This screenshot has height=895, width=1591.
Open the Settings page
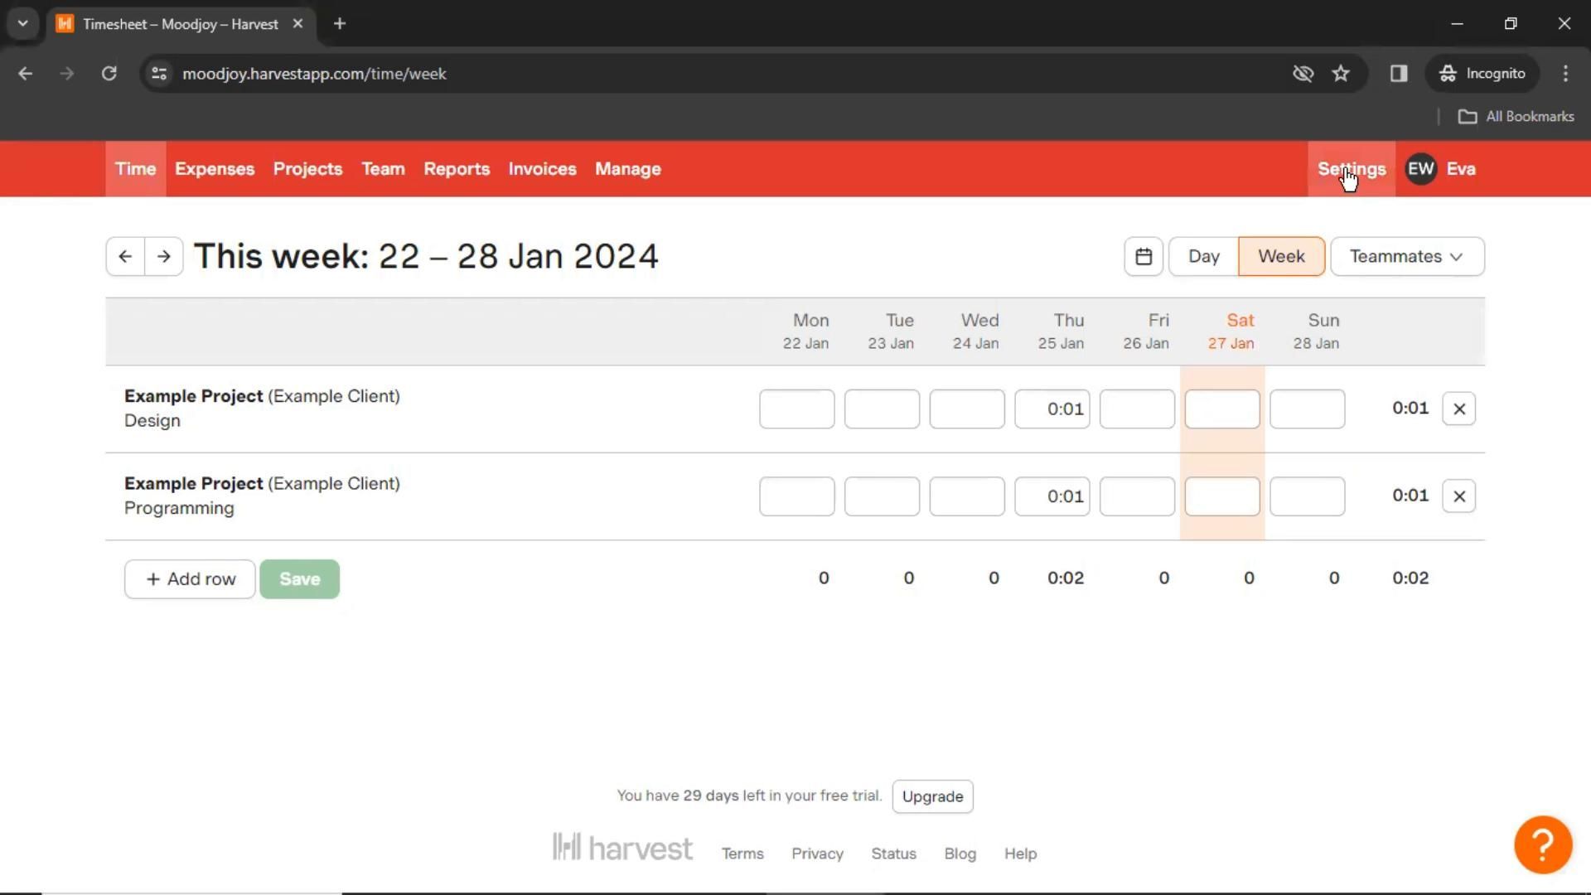(1352, 169)
